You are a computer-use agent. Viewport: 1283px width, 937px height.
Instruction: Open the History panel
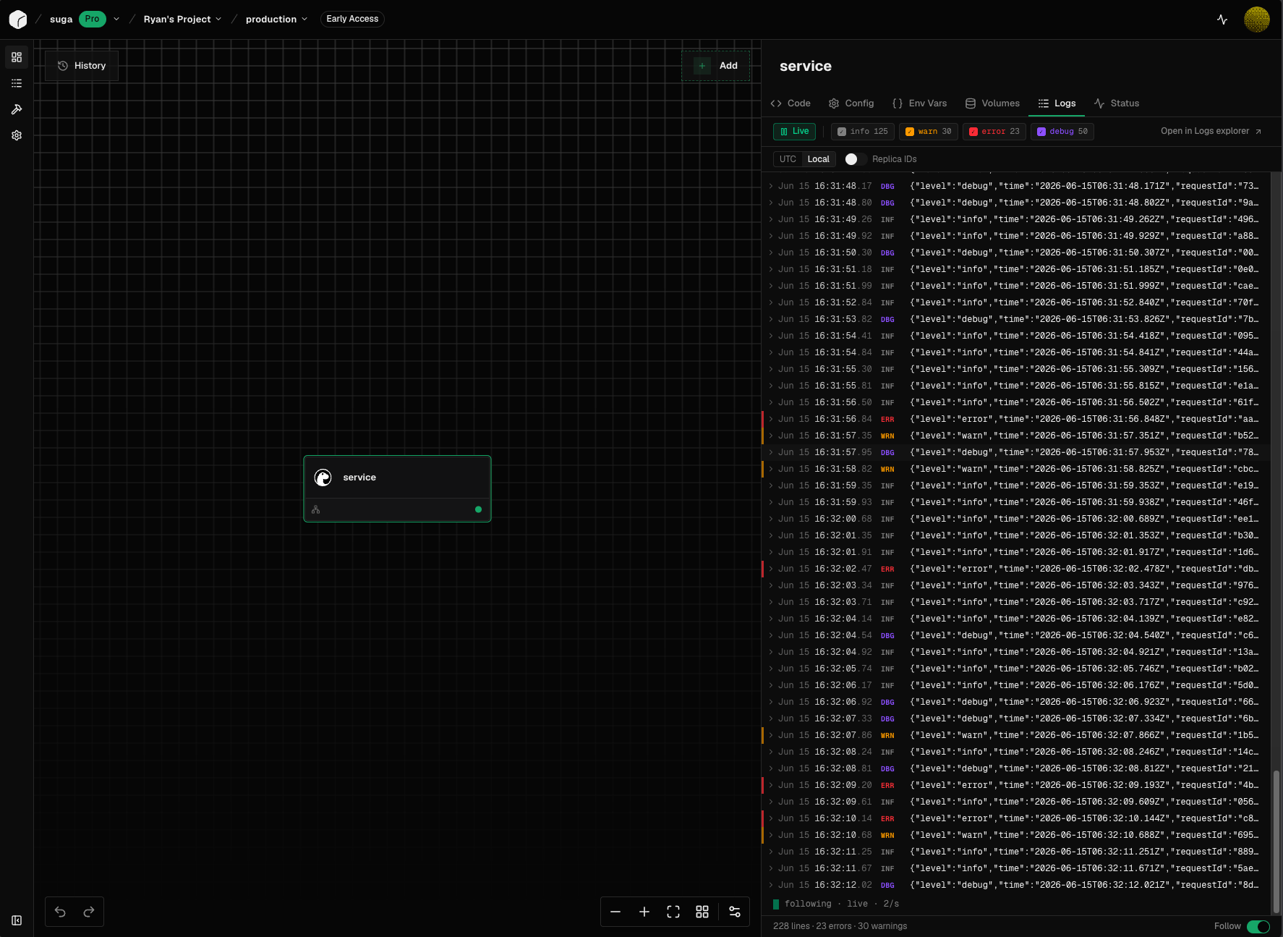pyautogui.click(x=82, y=66)
